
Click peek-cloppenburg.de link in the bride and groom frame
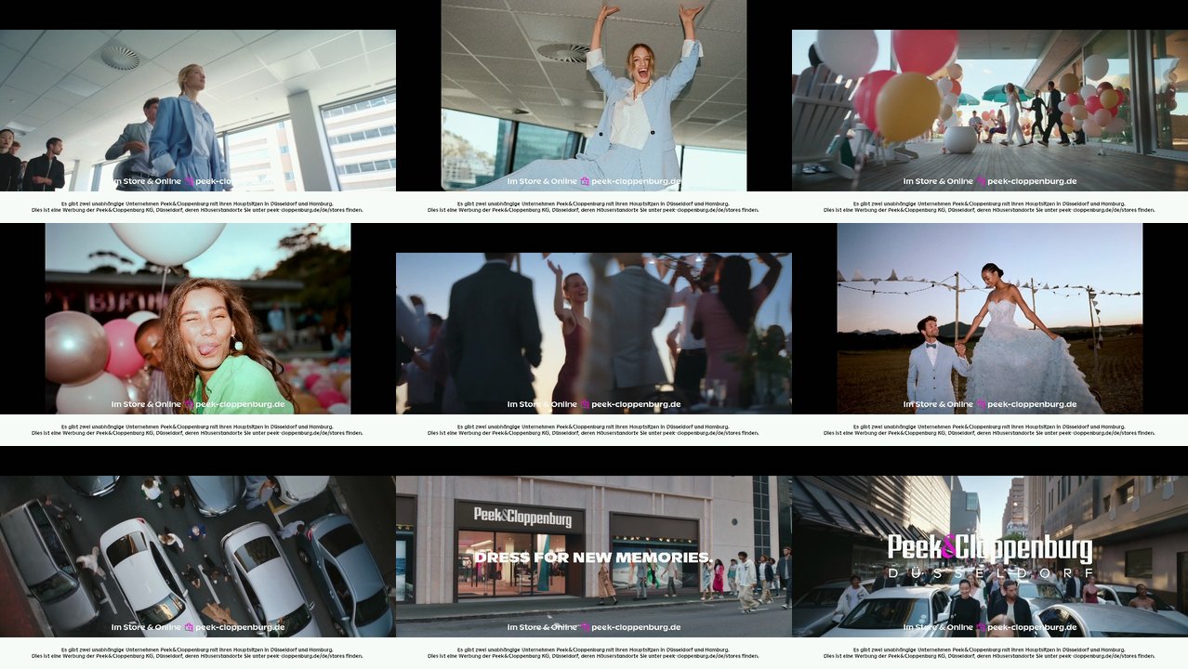point(1032,404)
